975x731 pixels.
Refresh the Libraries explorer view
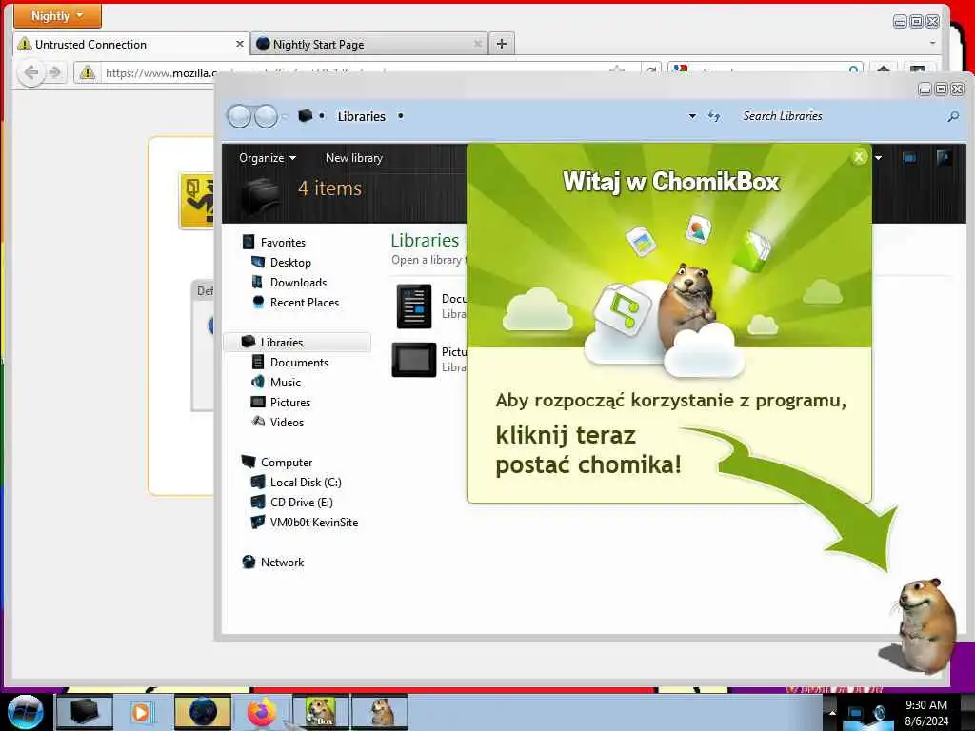point(714,116)
